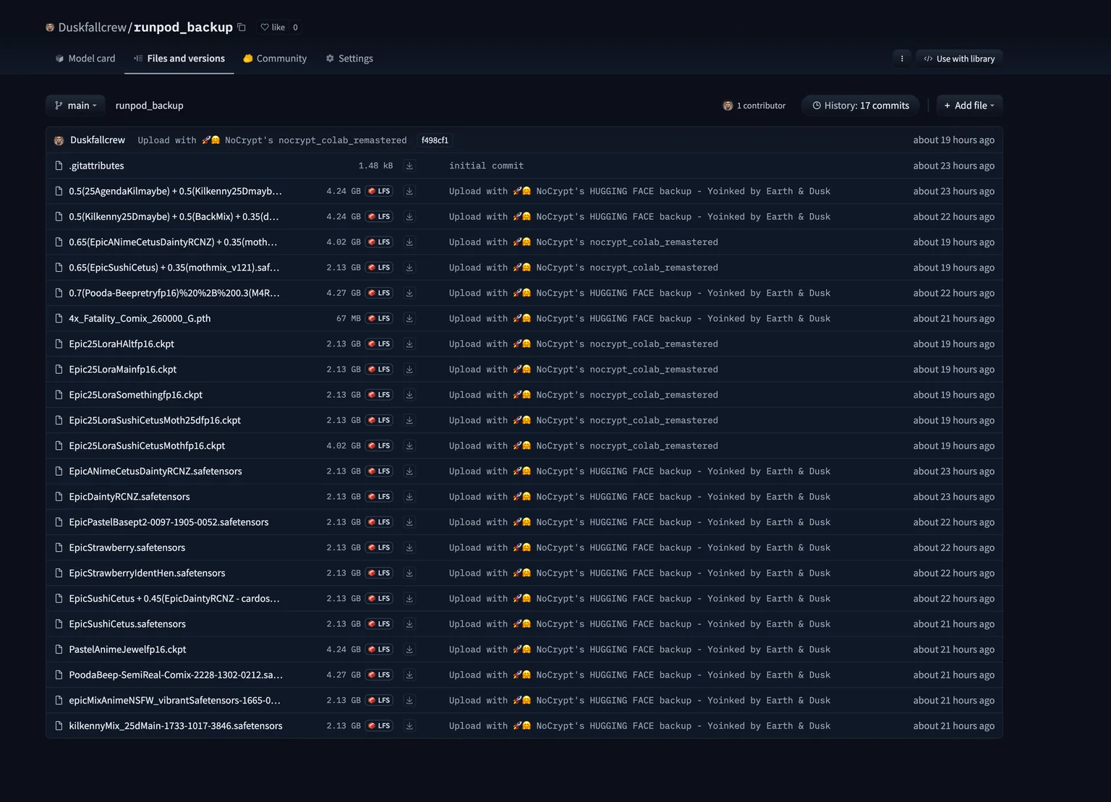
Task: Open commit message for EpicStrawberryIdentHen.safetensors row
Action: [639, 573]
